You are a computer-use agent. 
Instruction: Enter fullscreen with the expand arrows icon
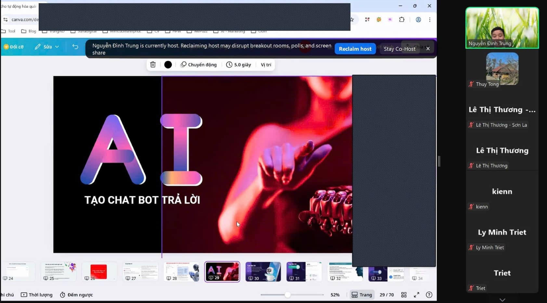(416, 295)
